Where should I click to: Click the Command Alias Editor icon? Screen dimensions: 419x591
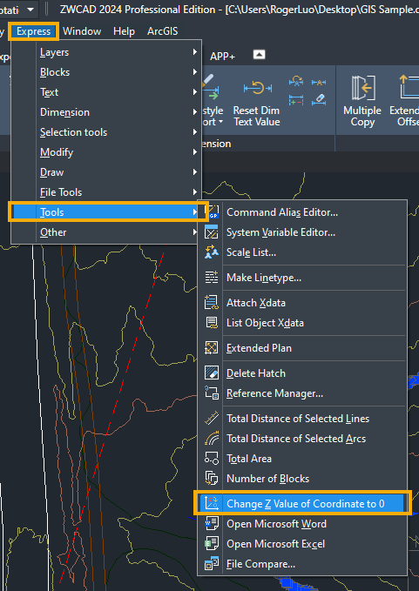pos(213,212)
